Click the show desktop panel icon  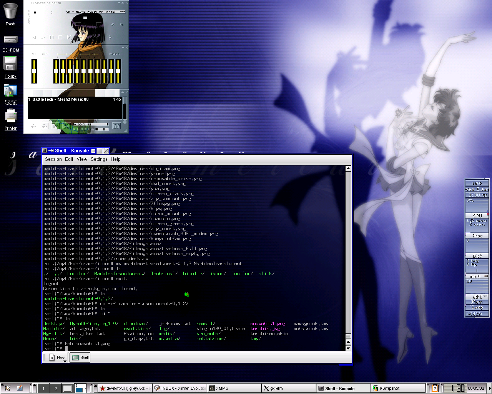20,388
